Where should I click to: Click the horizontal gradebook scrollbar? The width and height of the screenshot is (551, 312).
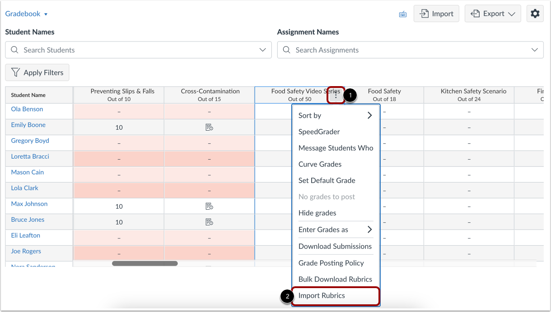coord(145,263)
